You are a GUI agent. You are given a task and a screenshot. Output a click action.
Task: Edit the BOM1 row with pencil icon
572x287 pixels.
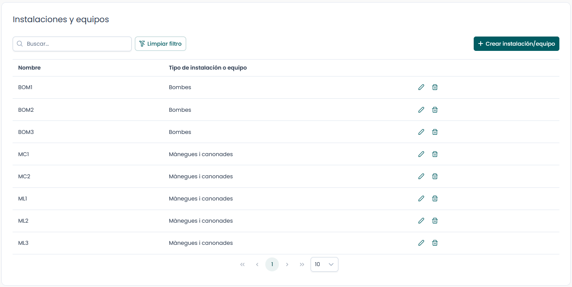click(x=421, y=87)
